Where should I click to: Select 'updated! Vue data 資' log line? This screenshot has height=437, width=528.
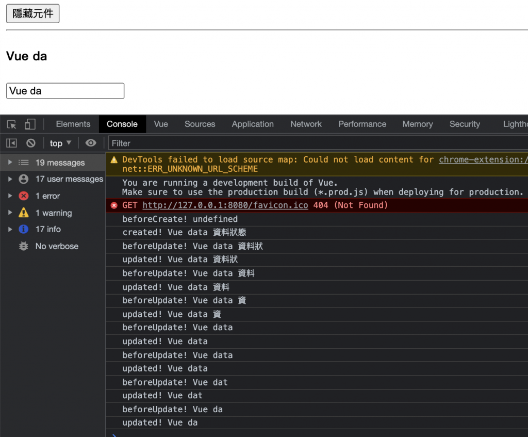point(317,314)
